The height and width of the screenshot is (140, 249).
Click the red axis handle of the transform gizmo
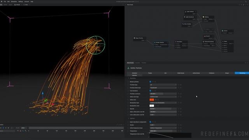click(53, 105)
